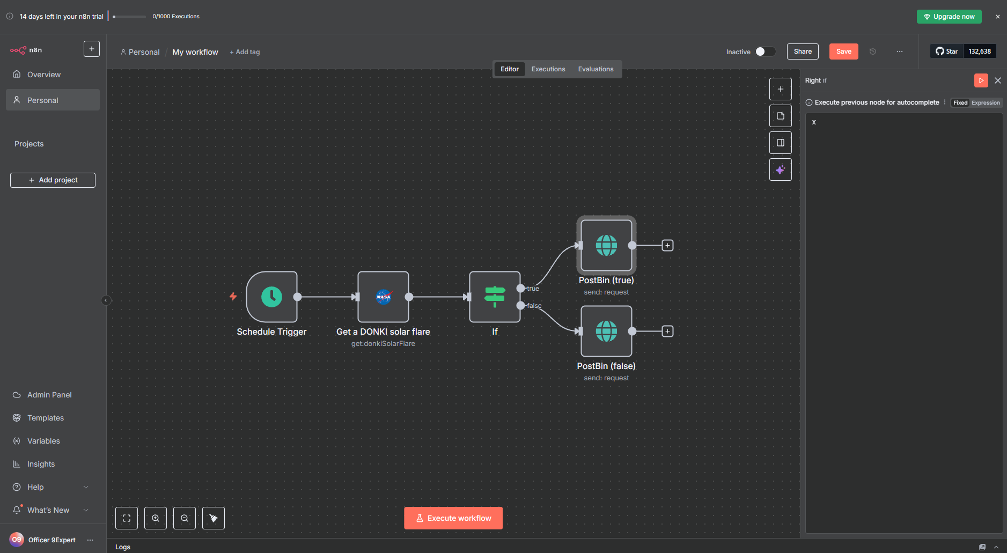The image size is (1007, 553).
Task: Tidy up workflow nodes
Action: click(x=214, y=518)
